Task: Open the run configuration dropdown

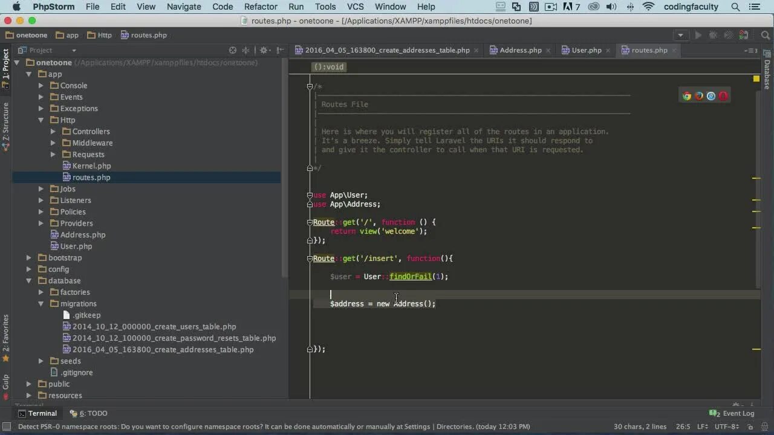Action: point(681,35)
